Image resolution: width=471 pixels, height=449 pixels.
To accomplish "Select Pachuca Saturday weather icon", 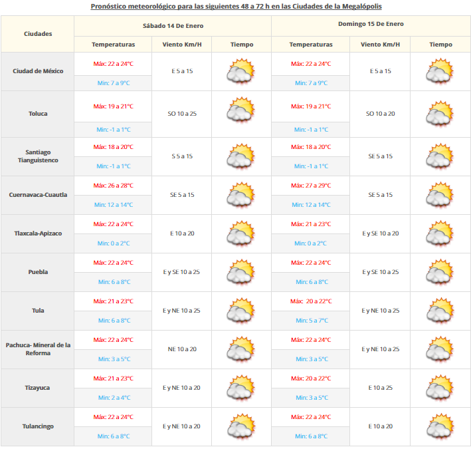I will 241,349.
